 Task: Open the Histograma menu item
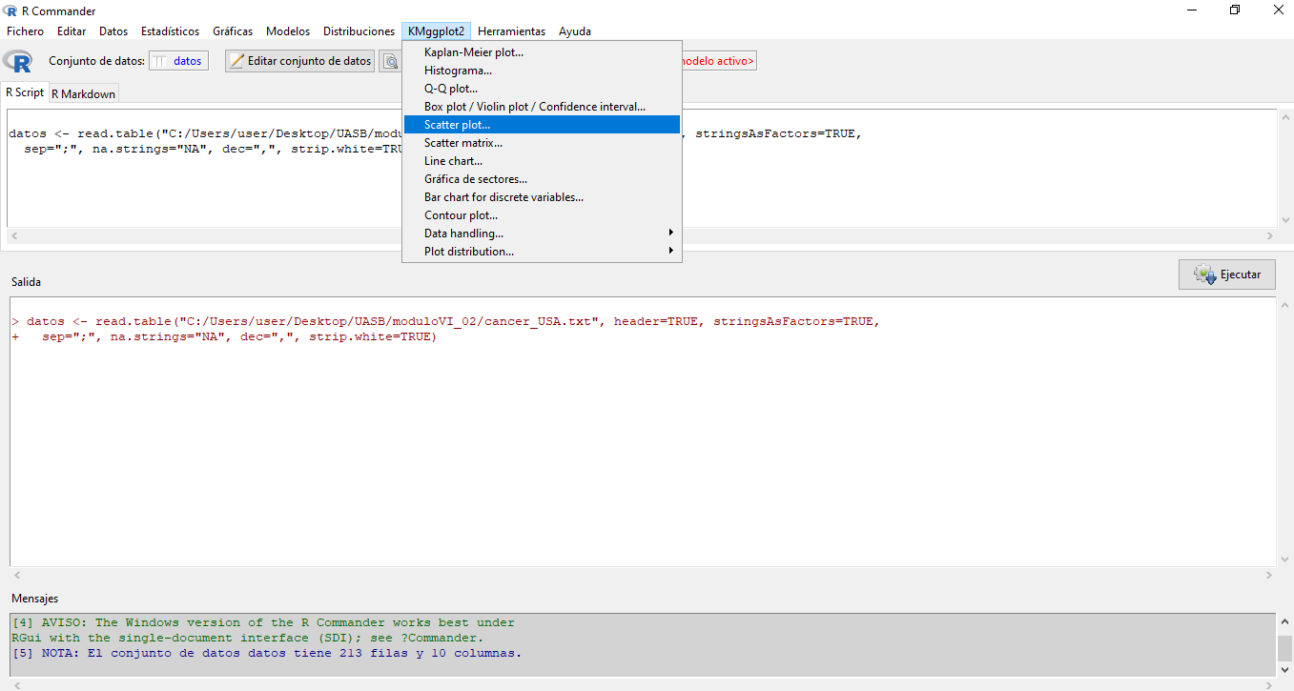tap(458, 71)
